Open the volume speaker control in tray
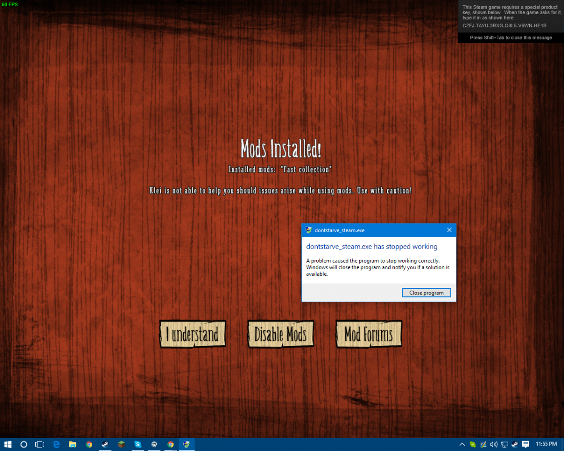Screen dimensions: 564x451 point(493,444)
